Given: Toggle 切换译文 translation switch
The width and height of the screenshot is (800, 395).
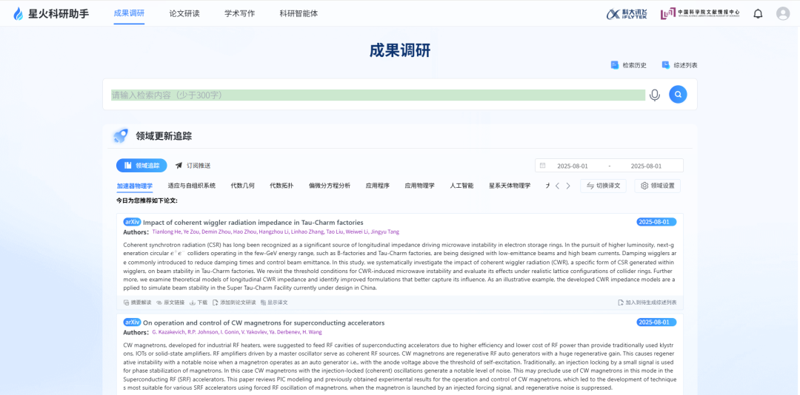Looking at the screenshot, I should tap(603, 186).
